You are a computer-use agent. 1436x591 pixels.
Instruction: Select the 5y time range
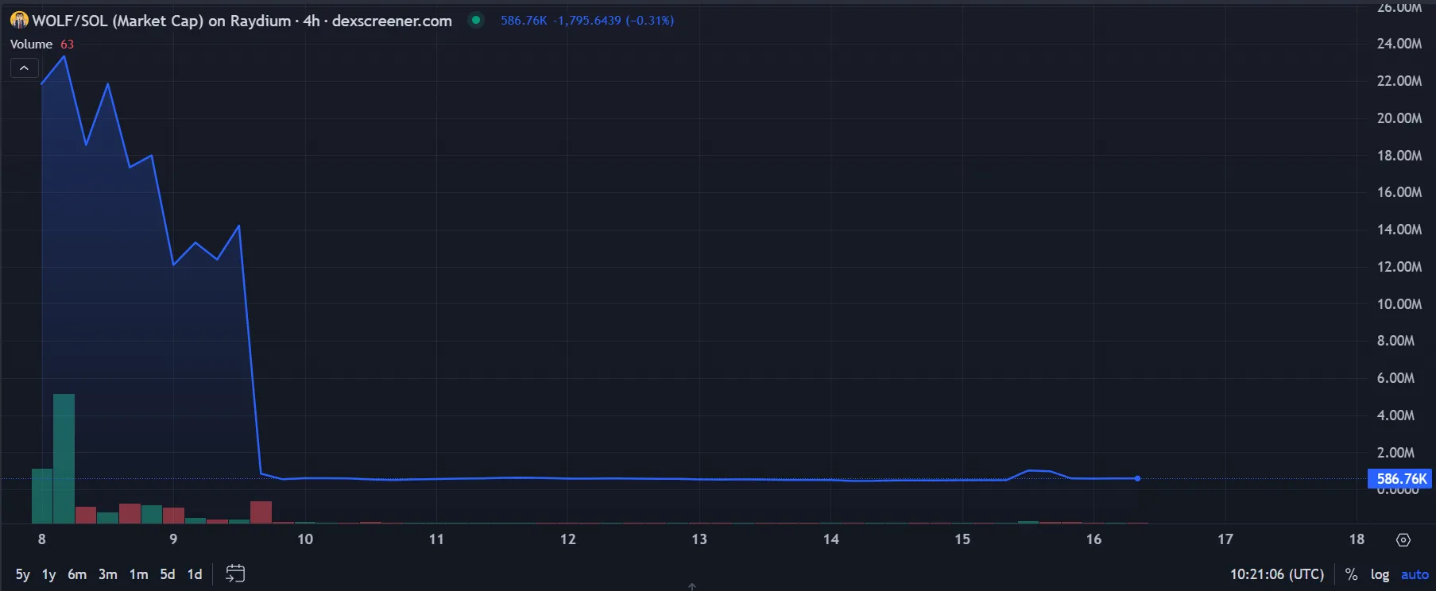click(22, 574)
